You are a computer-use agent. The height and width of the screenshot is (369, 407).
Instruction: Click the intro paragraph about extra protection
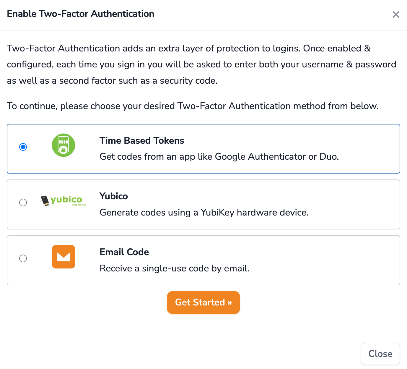click(201, 64)
